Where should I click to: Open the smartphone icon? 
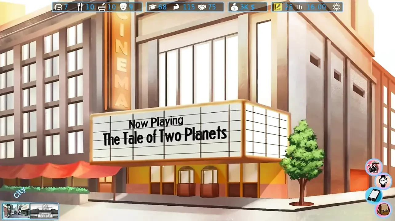(374, 195)
